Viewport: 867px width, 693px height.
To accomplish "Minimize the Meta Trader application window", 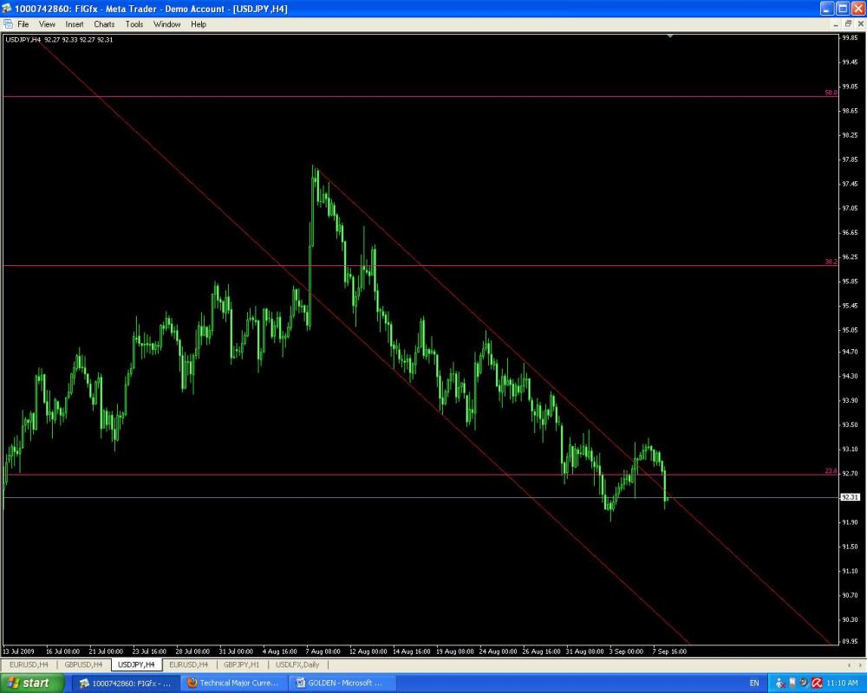I will pos(826,9).
